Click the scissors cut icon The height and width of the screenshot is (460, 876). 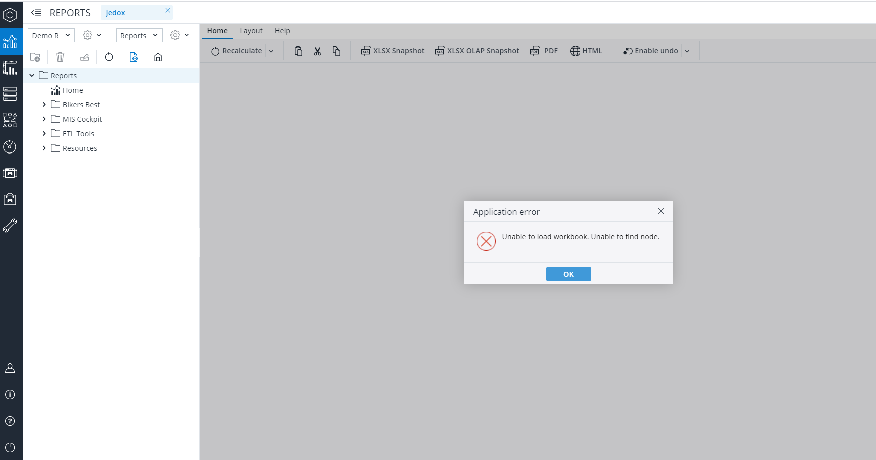[317, 51]
